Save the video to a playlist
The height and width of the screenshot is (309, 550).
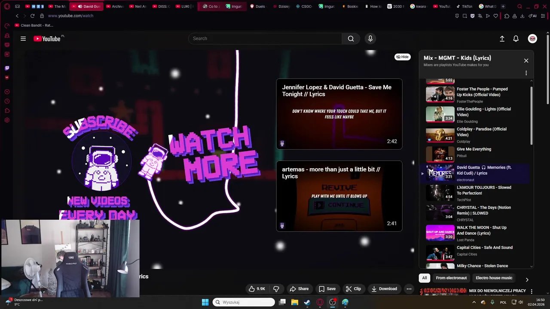tap(327, 289)
